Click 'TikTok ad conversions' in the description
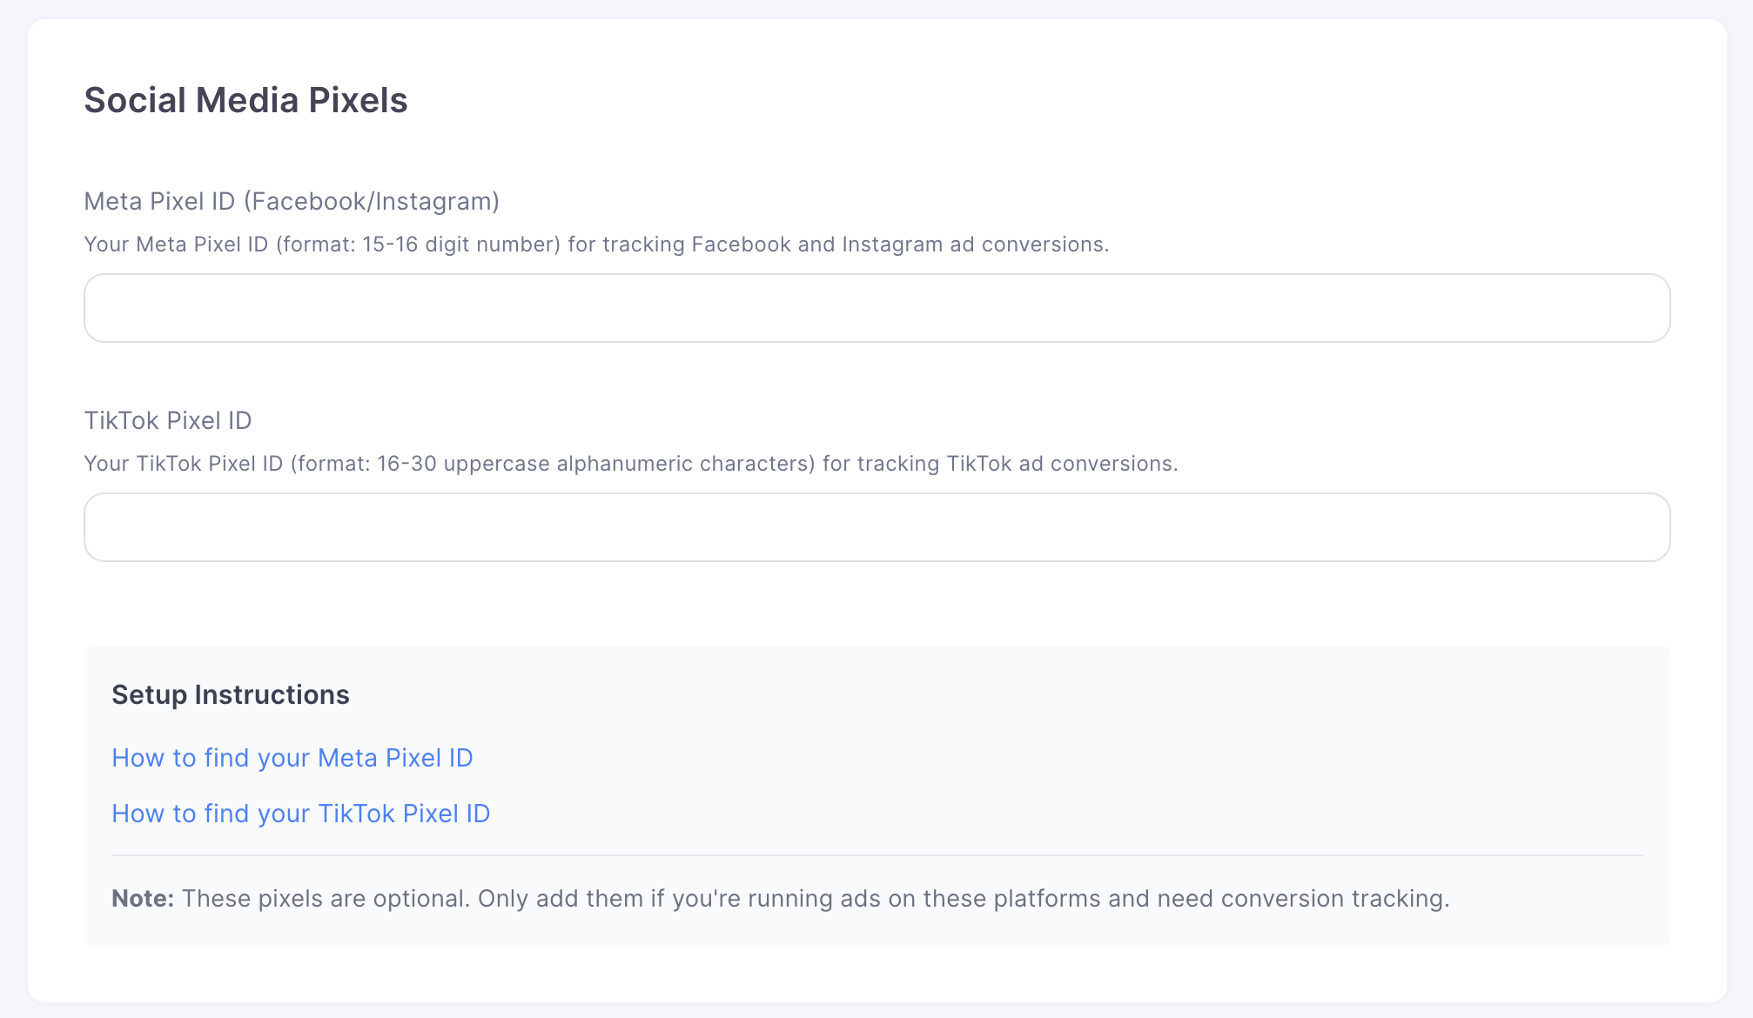This screenshot has width=1753, height=1018. (x=1060, y=464)
